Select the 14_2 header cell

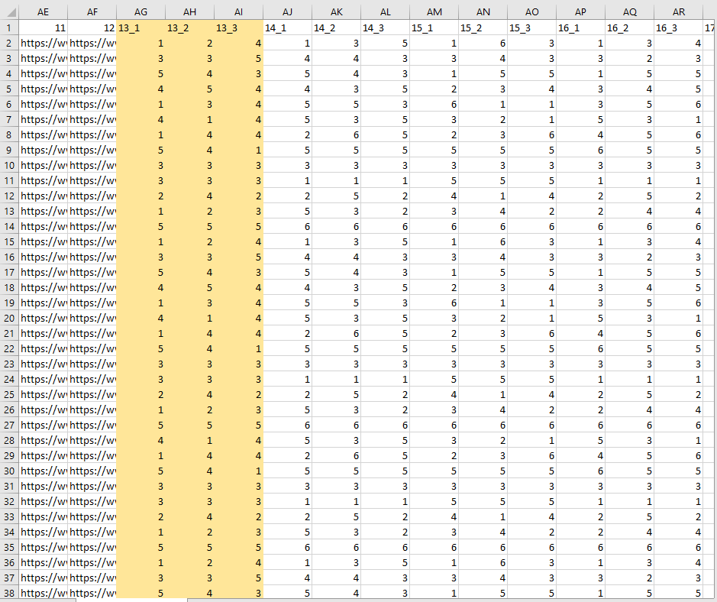tap(337, 28)
